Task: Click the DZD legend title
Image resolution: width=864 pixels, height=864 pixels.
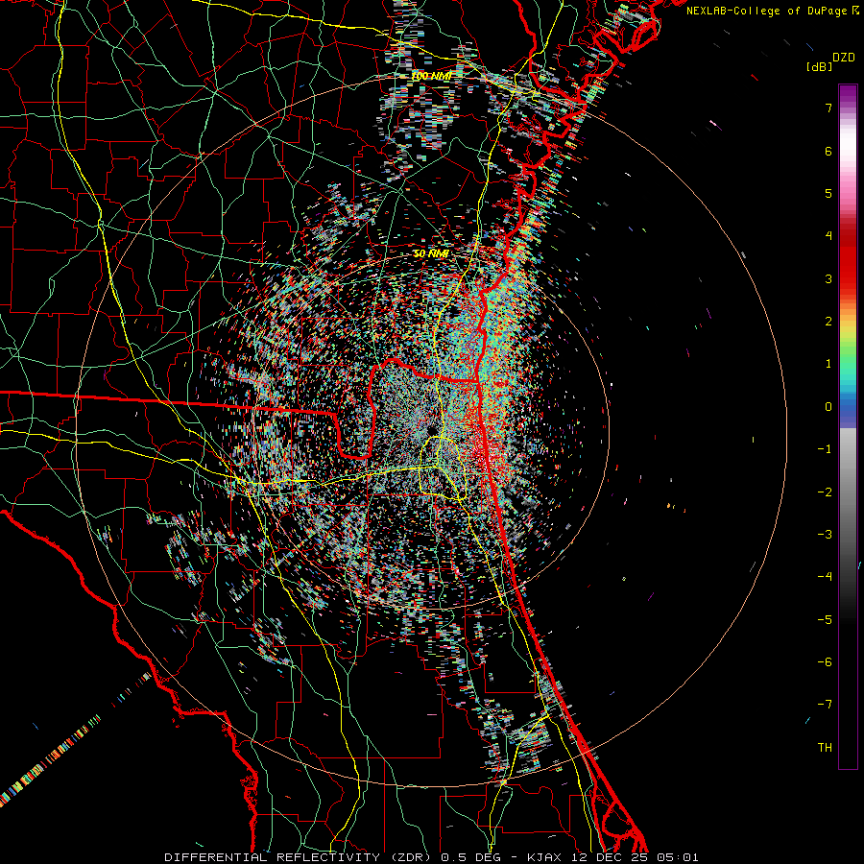Action: [844, 58]
